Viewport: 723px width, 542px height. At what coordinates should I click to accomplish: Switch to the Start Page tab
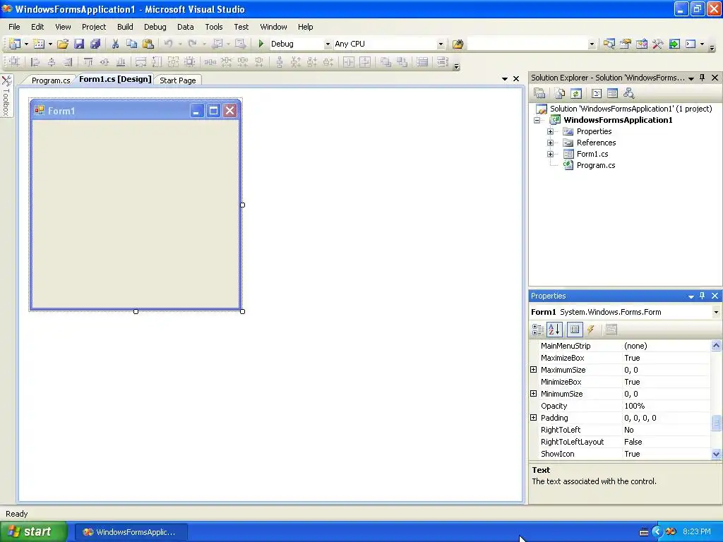[177, 80]
